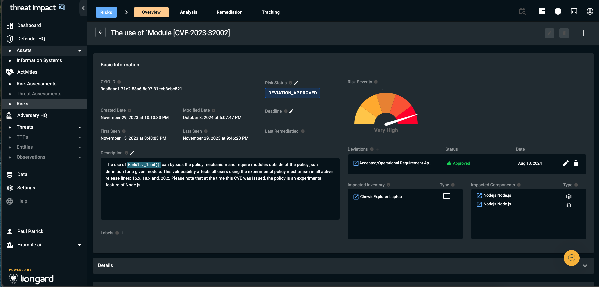Switch to the Analysis tab
599x287 pixels.
tap(189, 12)
